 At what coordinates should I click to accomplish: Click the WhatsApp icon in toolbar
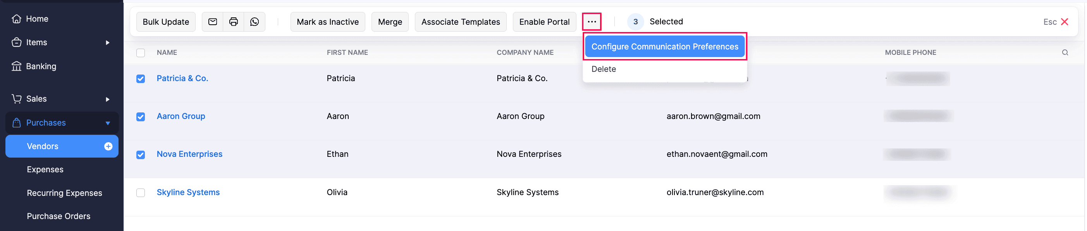pyautogui.click(x=255, y=22)
